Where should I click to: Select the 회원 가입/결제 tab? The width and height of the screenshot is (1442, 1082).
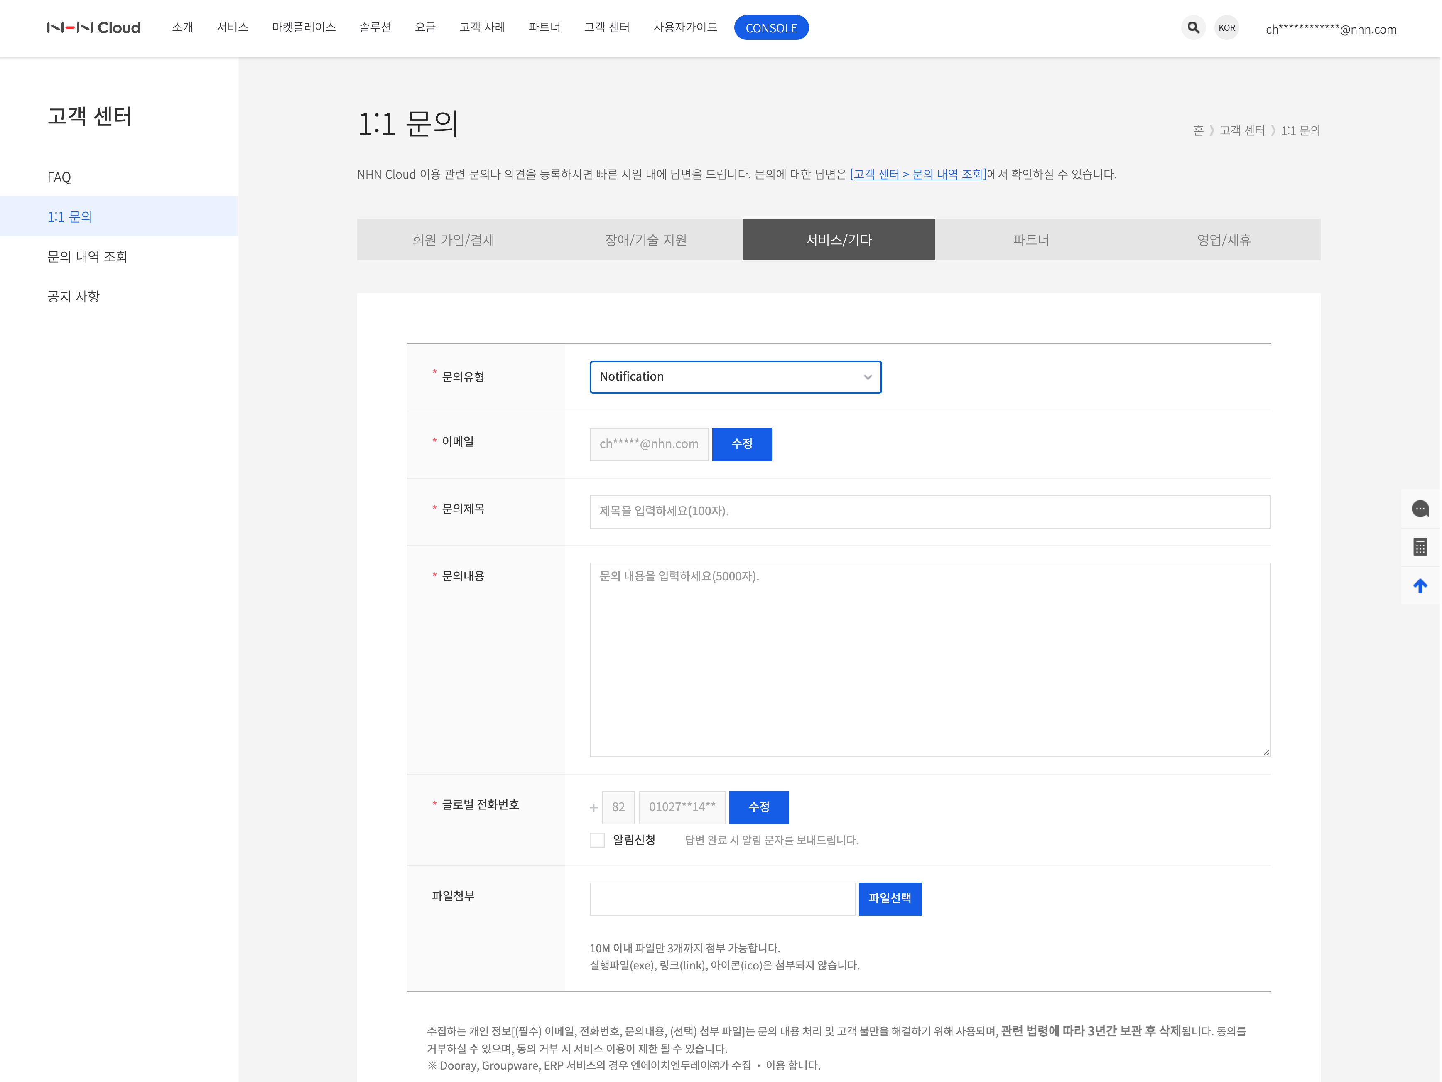[454, 240]
